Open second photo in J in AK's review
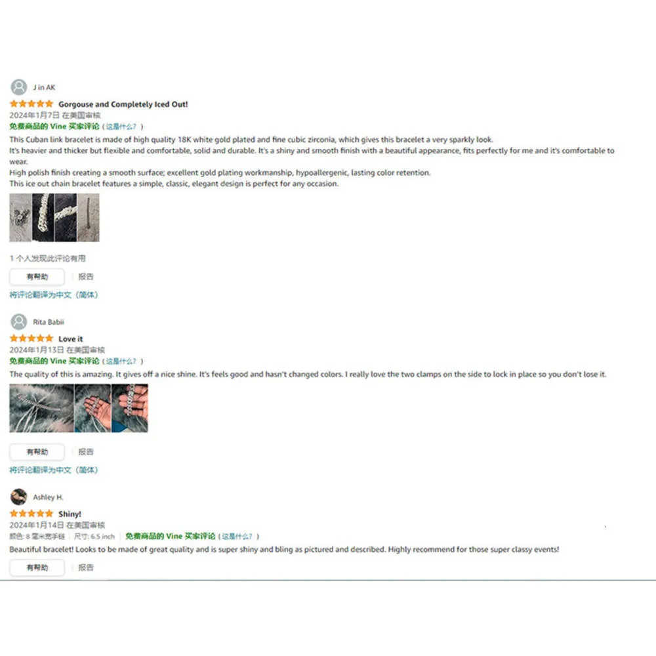This screenshot has height=656, width=656. pos(43,218)
